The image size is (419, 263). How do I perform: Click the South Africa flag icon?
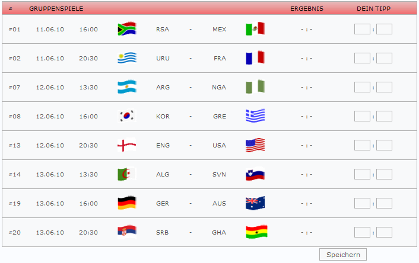coord(127,29)
